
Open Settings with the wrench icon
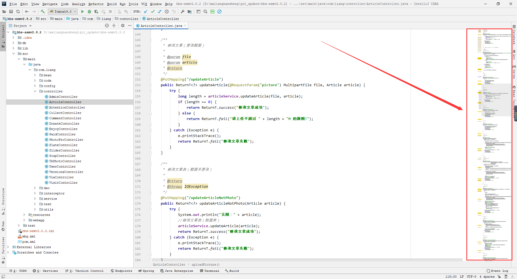183,12
